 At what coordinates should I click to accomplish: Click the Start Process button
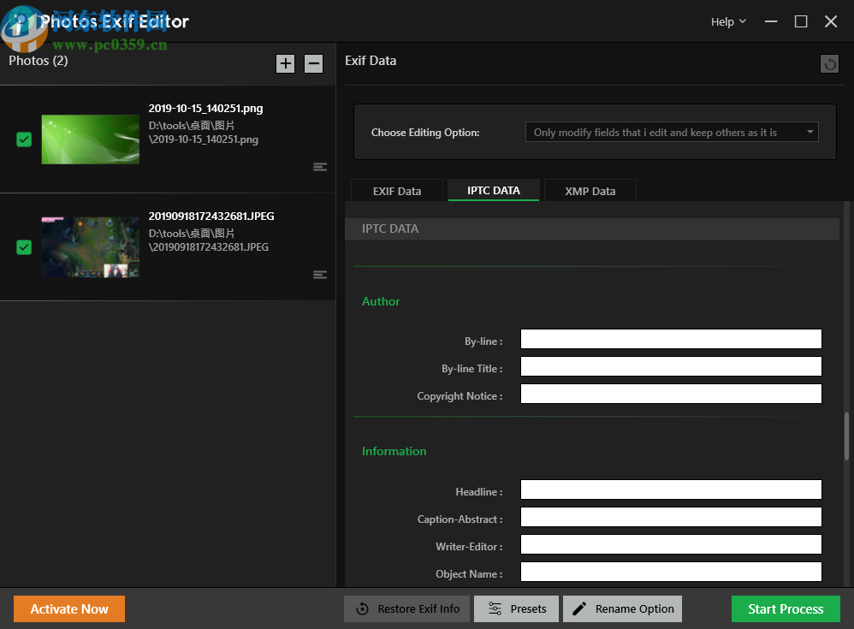(786, 608)
